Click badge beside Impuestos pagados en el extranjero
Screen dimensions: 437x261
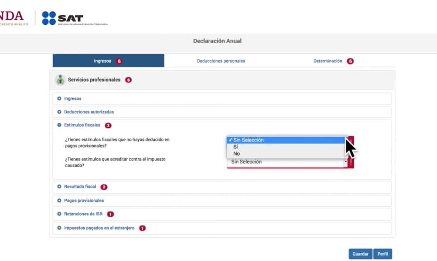coord(142,228)
